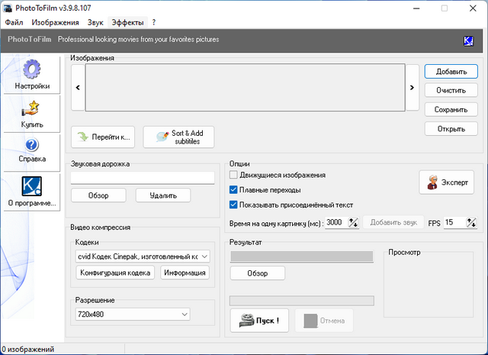Start rendering with Пуск! button
Image resolution: width=488 pixels, height=355 pixels.
click(259, 320)
